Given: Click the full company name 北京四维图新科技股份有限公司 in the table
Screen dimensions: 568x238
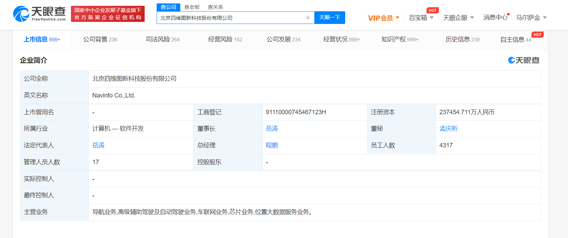Looking at the screenshot, I should pyautogui.click(x=134, y=79).
